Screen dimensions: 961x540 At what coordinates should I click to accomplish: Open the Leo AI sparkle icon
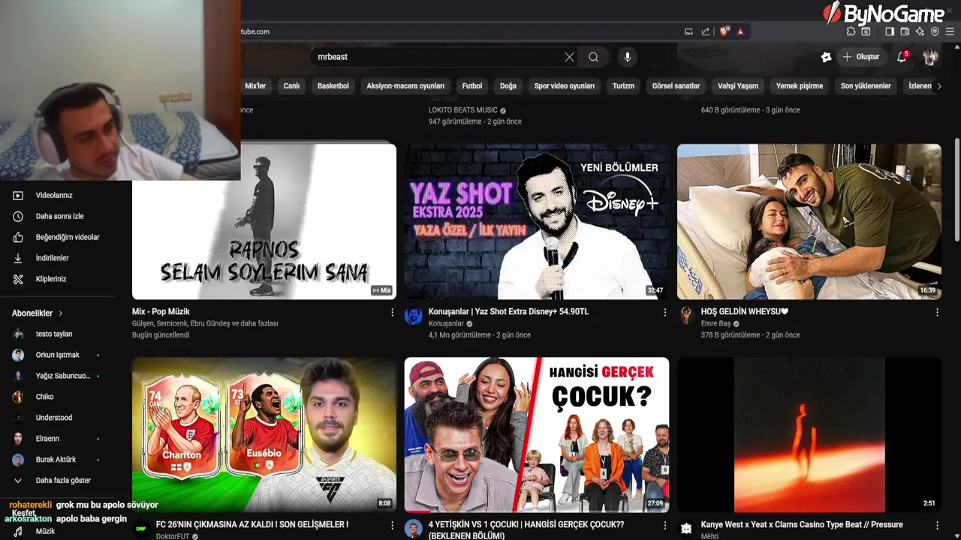click(920, 31)
